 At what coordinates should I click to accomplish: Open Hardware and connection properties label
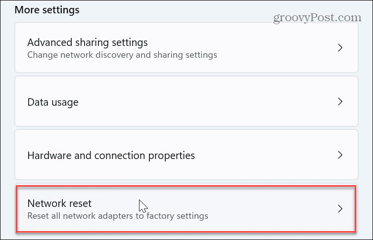pyautogui.click(x=111, y=156)
